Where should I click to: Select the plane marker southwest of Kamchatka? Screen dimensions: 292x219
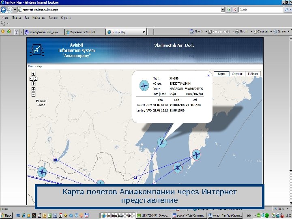click(x=178, y=167)
